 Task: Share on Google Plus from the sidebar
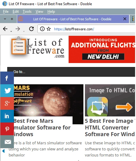pos(7,103)
